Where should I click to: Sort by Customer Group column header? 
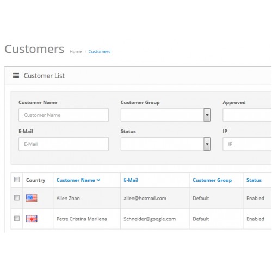pos(212,180)
